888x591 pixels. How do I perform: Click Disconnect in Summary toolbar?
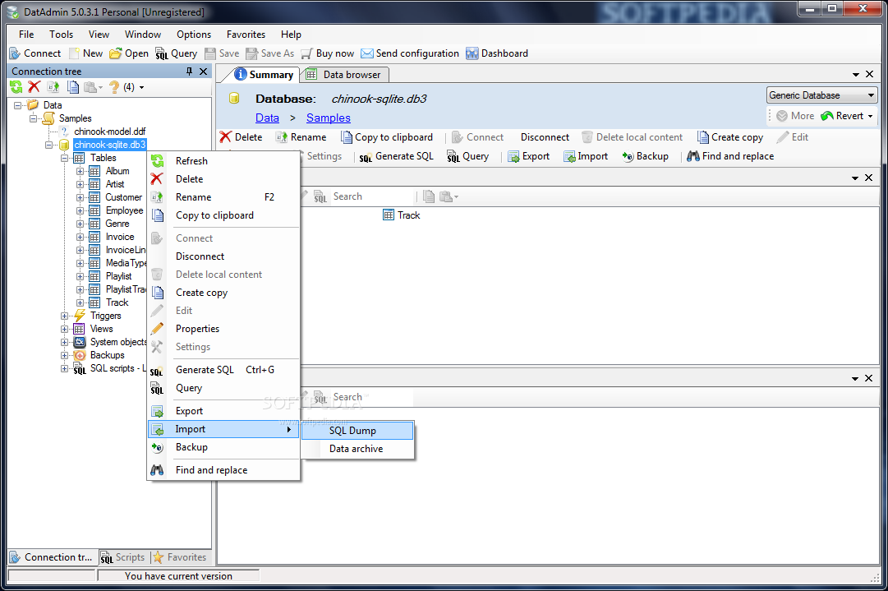(545, 137)
